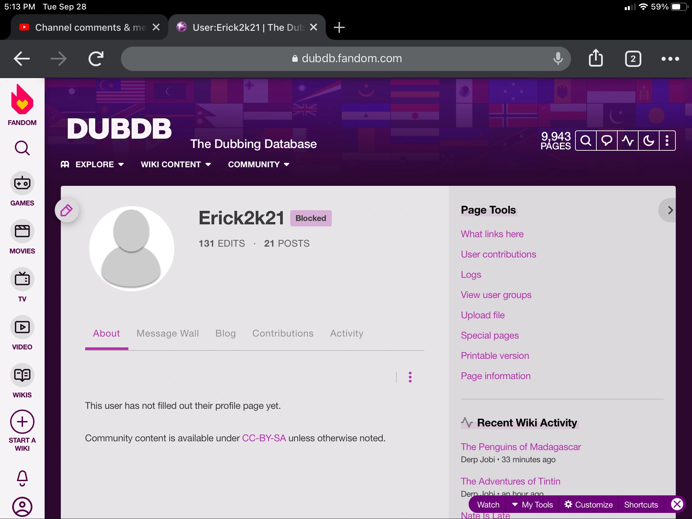The height and width of the screenshot is (519, 692).
Task: Collapse the right rail sidebar arrow
Action: [x=669, y=210]
